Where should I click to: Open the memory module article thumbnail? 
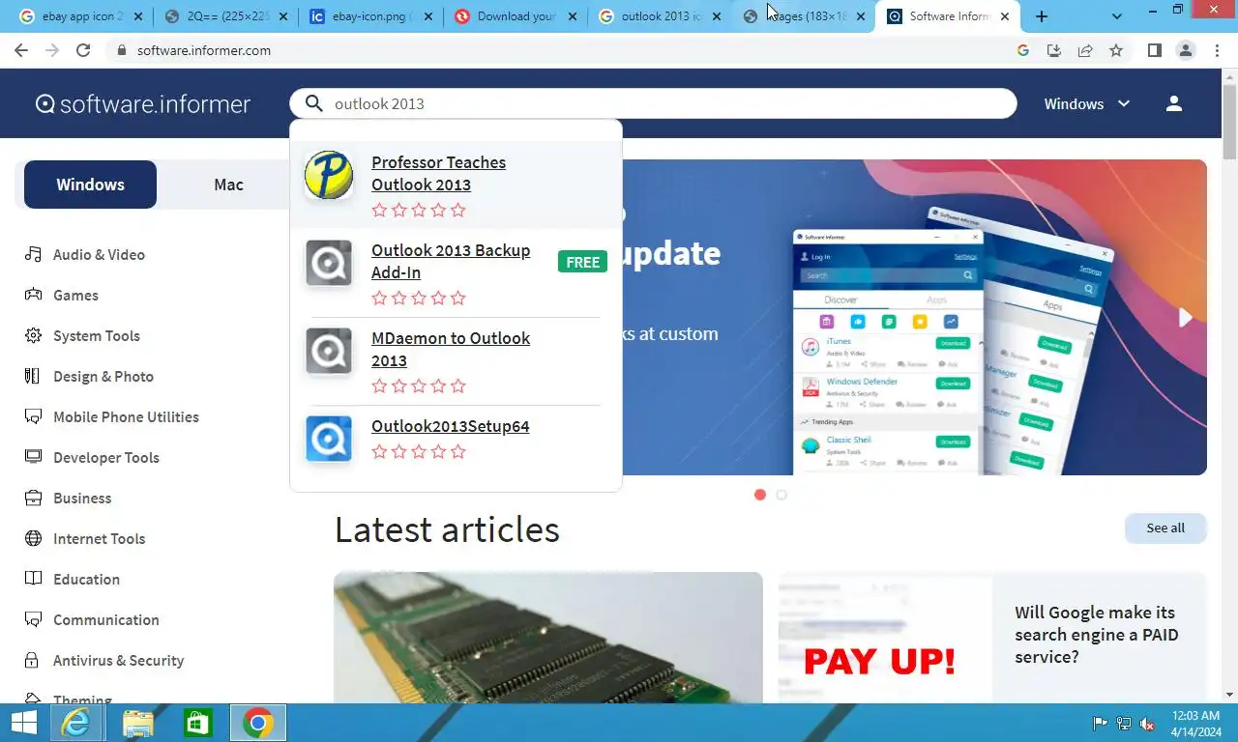[548, 638]
